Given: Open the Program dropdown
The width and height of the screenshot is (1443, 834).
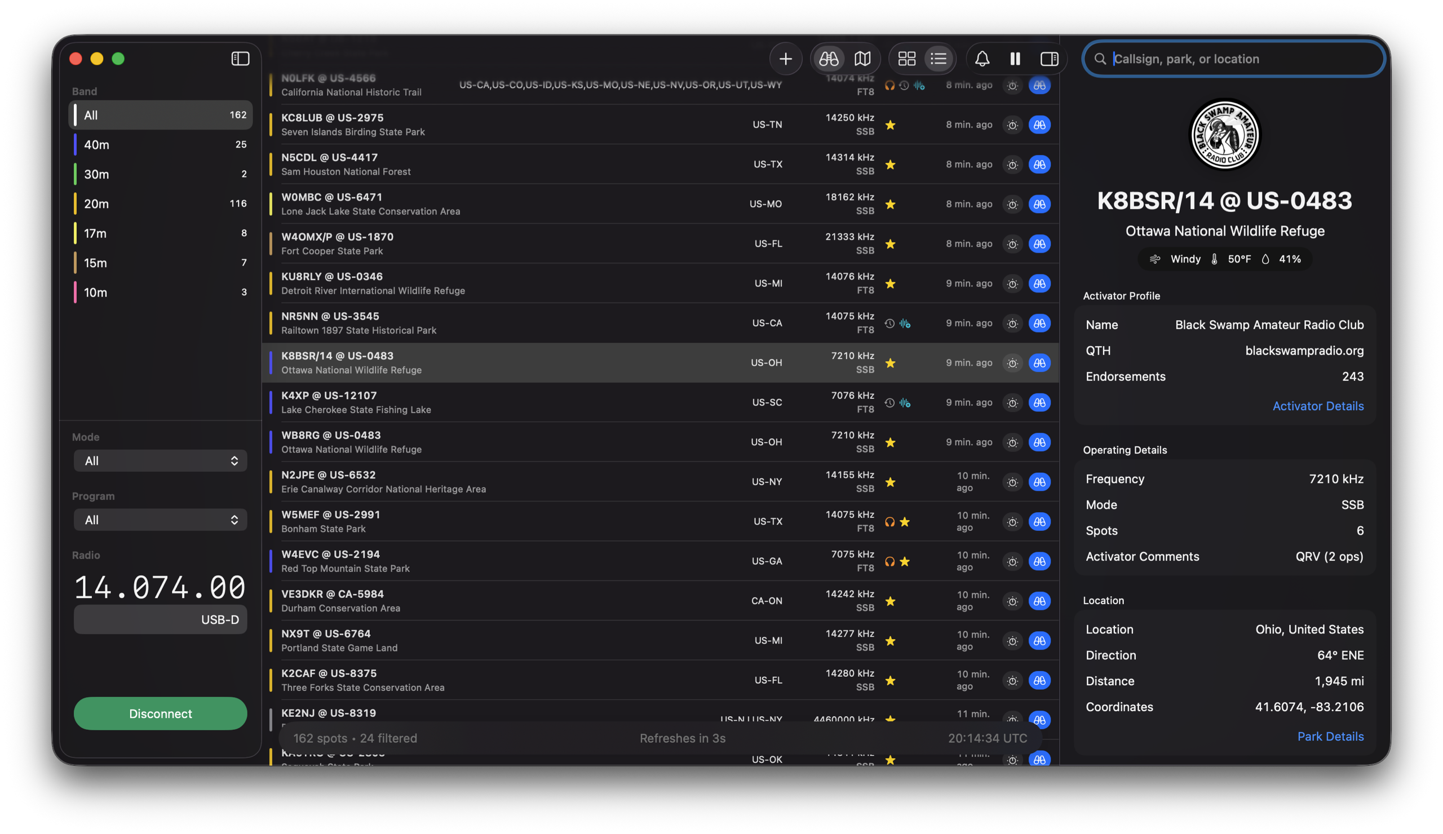Looking at the screenshot, I should point(160,520).
